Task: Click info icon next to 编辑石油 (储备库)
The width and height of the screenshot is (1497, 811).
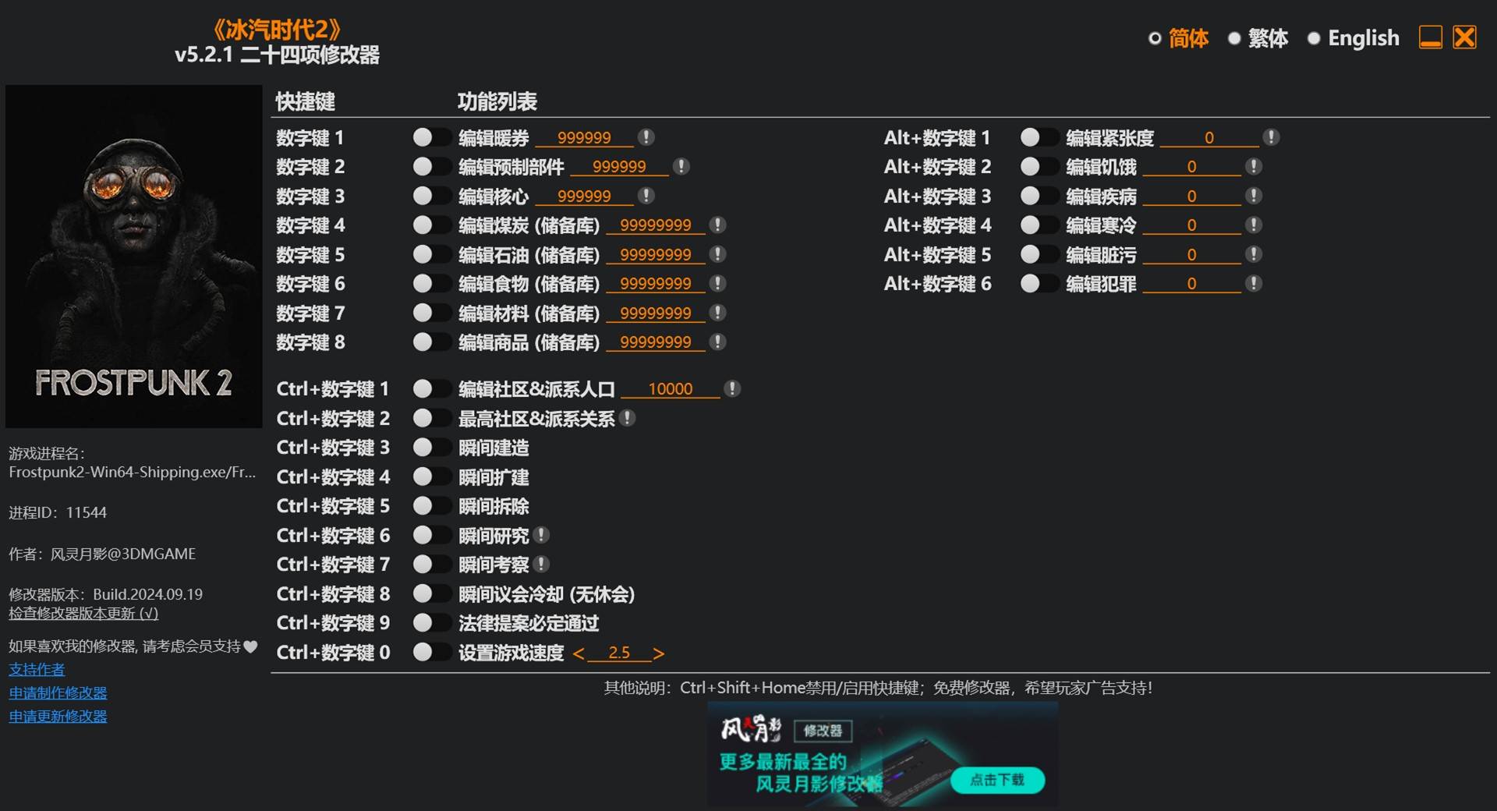Action: coord(717,254)
